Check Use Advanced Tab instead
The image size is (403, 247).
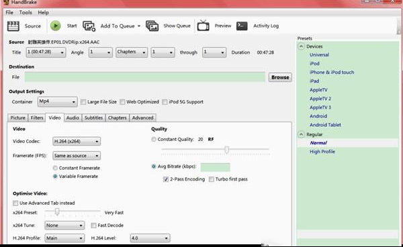[x=15, y=203]
